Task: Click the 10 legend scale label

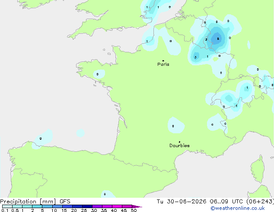Action: (54, 210)
